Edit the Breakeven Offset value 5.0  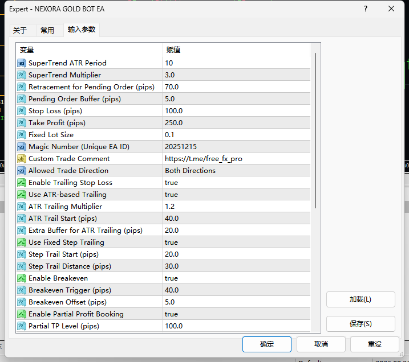[237, 302]
